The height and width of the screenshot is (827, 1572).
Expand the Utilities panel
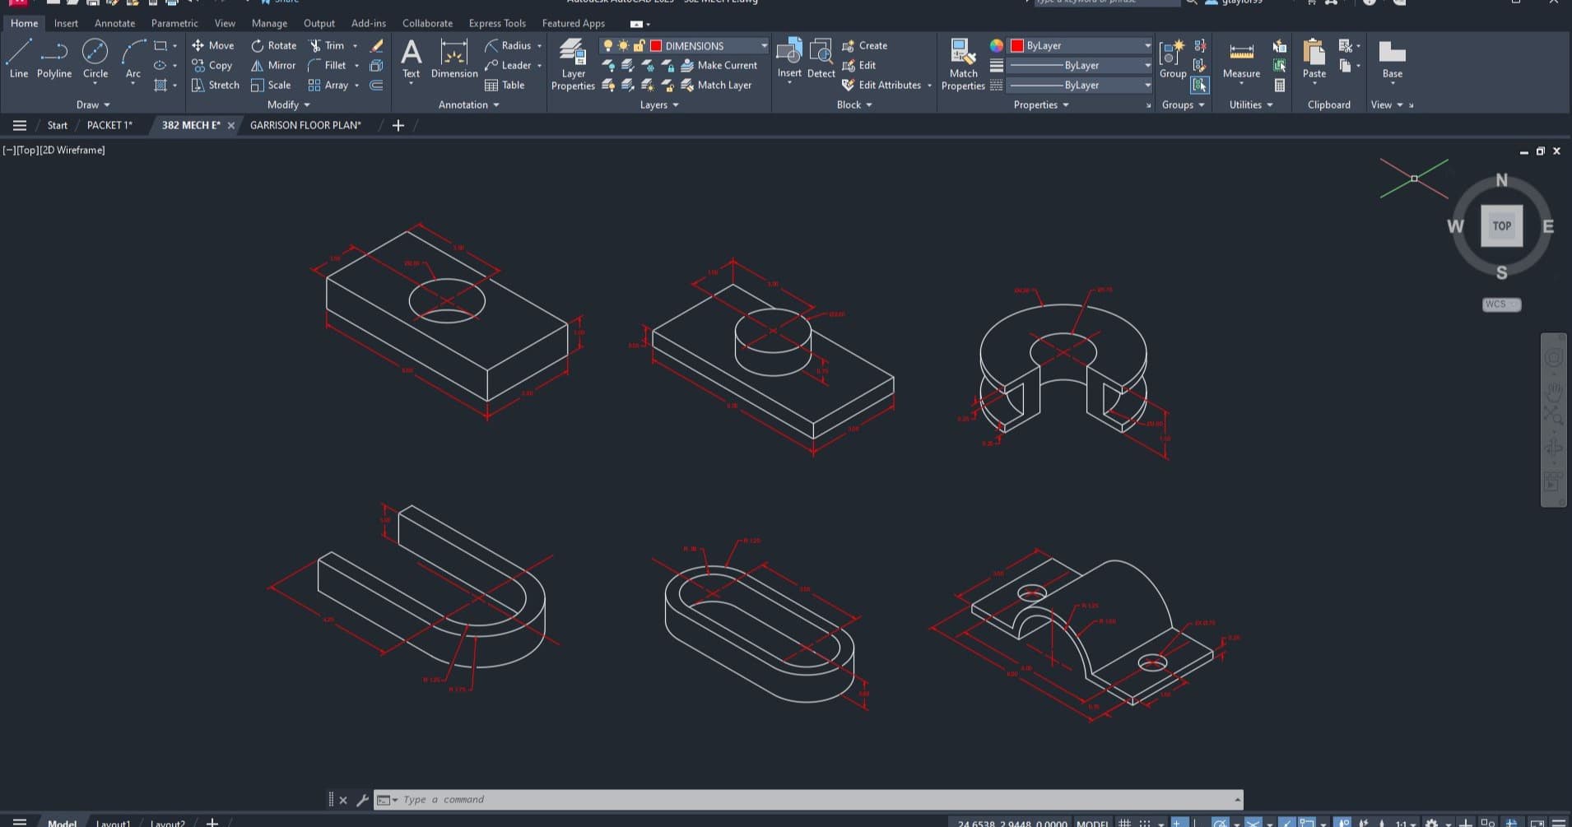pos(1251,105)
